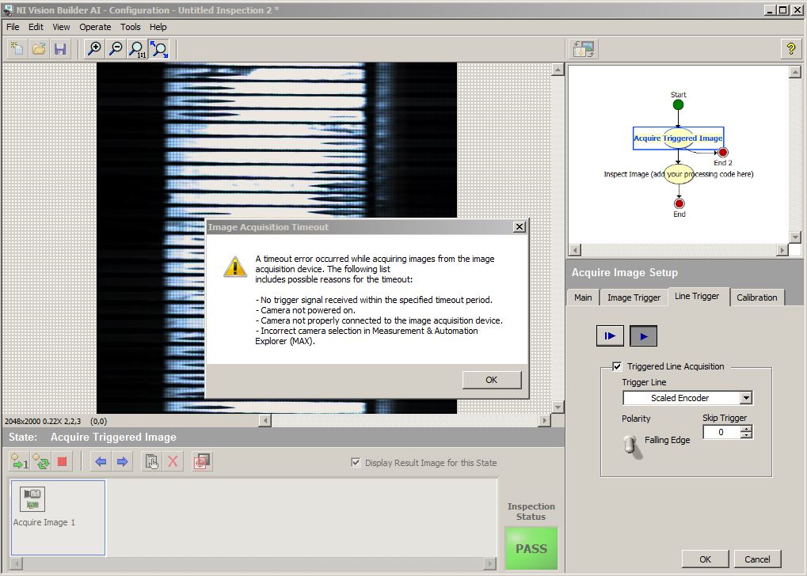Click state diagram horizontal scrollbar right arrow
Viewport: 807px width, 576px height.
[782, 250]
